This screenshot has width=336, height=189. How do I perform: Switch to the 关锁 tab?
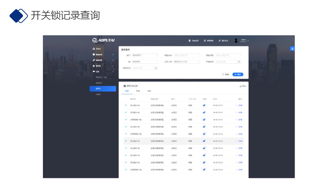point(149,91)
